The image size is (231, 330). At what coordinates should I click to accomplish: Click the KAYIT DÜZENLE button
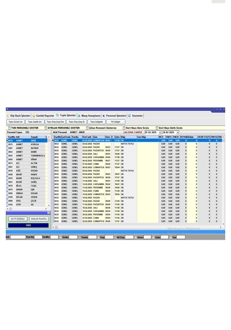pyautogui.click(x=18, y=219)
